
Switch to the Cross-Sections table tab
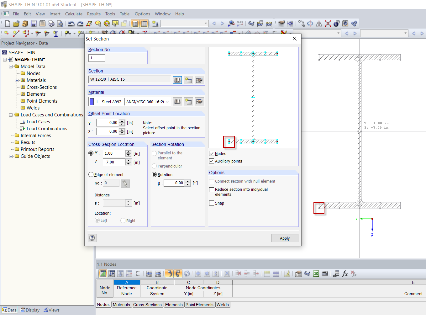point(147,305)
